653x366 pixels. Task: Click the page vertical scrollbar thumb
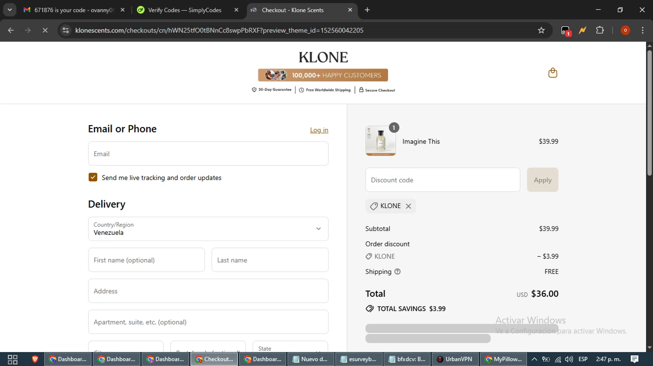coord(649,113)
